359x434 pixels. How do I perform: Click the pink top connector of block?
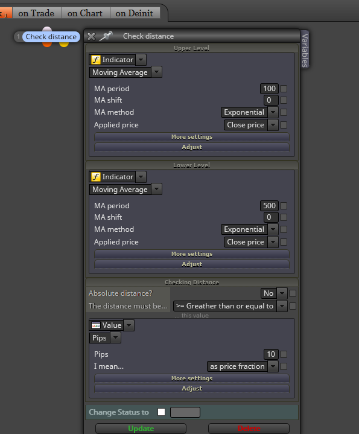[x=47, y=29]
